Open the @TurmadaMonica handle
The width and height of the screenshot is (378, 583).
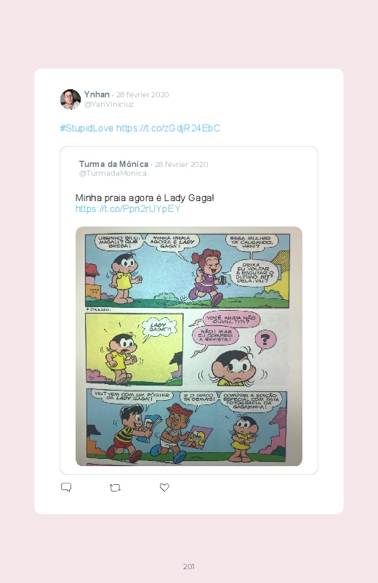coord(113,174)
